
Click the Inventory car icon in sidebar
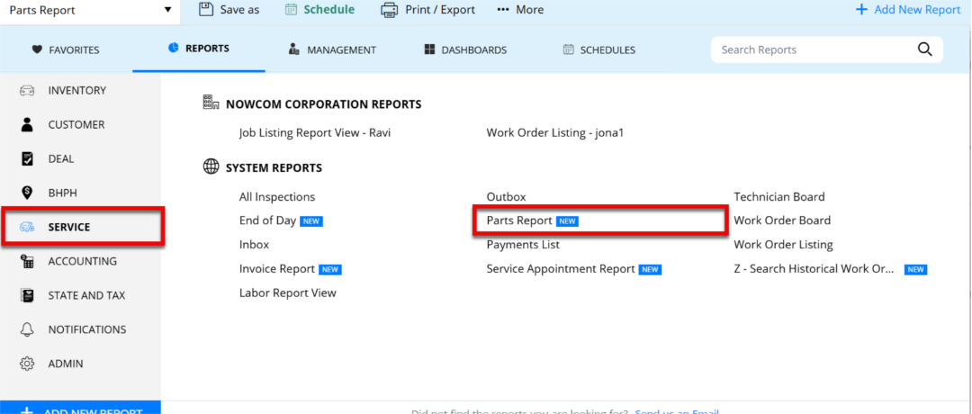coord(27,91)
